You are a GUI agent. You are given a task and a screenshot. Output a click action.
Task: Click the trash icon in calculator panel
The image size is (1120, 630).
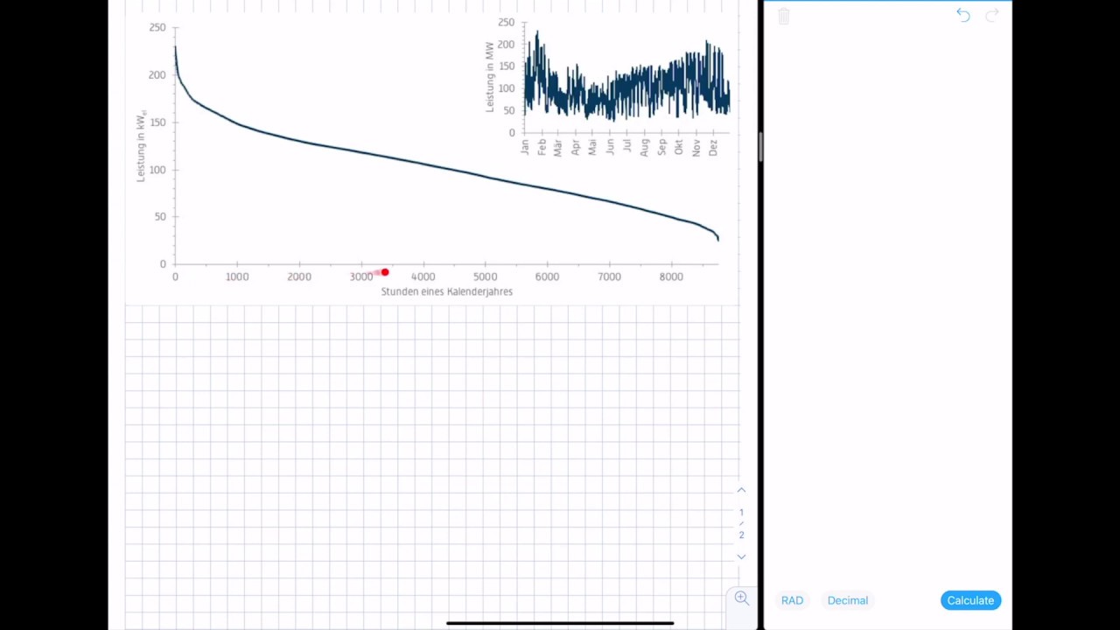click(x=783, y=16)
